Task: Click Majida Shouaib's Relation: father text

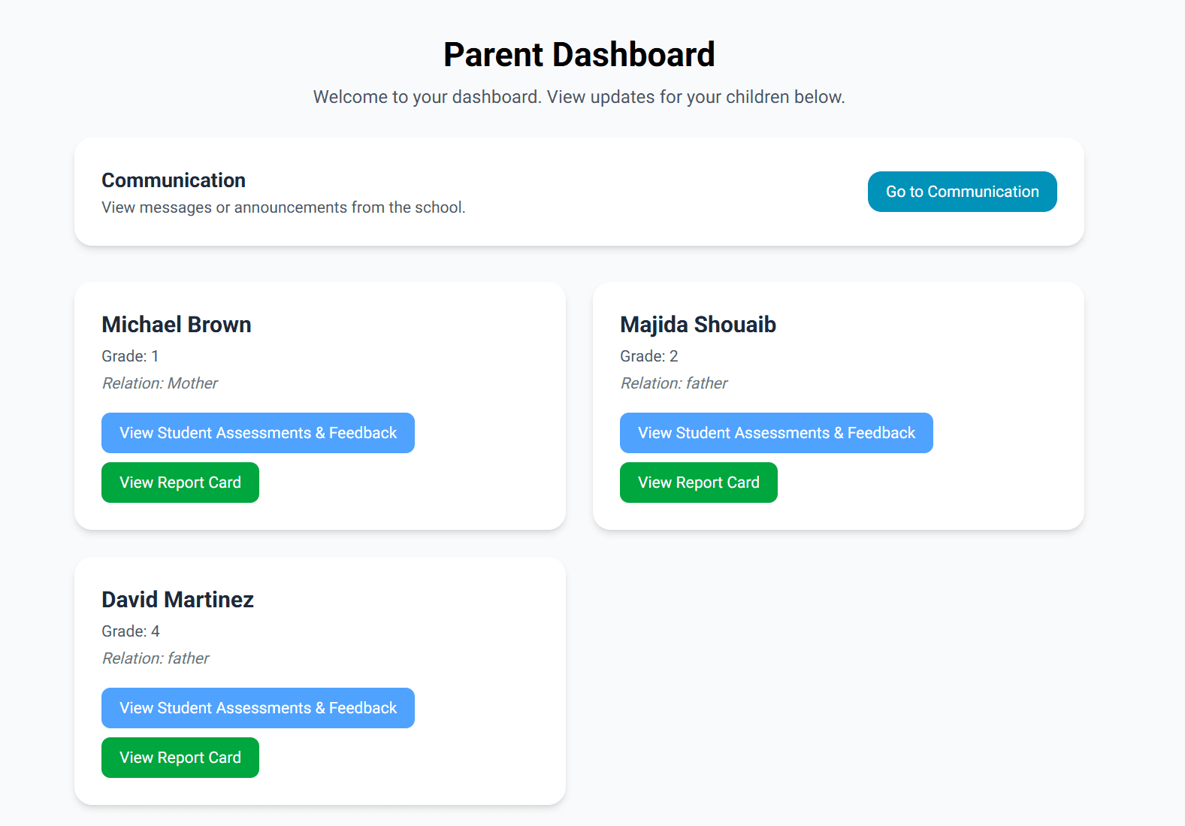Action: tap(674, 383)
